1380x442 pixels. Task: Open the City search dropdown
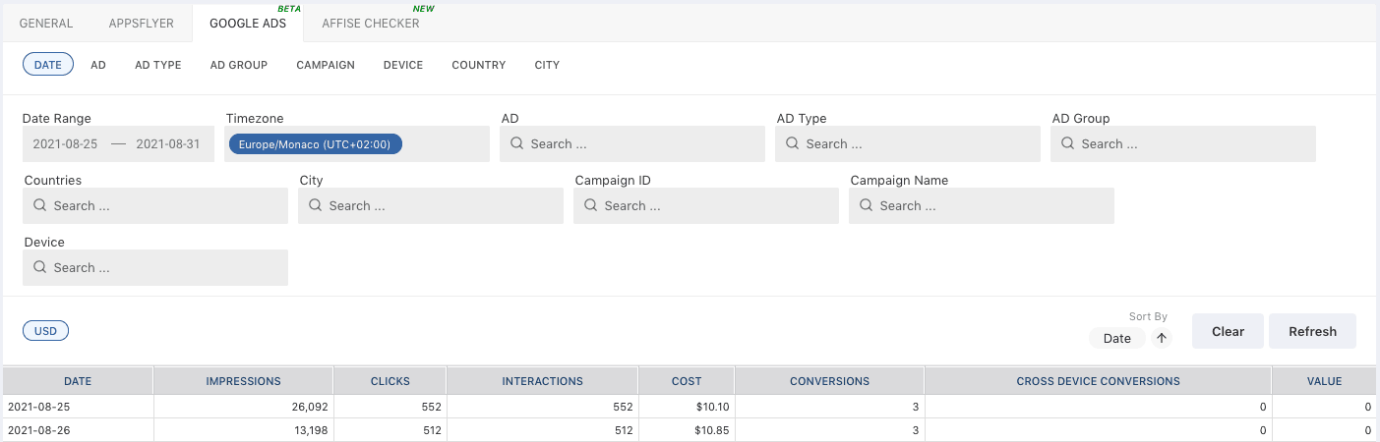point(431,205)
